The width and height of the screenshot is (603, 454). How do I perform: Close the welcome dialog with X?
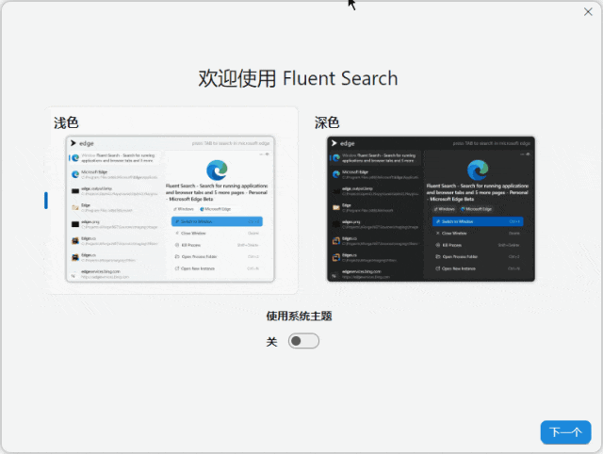(x=588, y=12)
